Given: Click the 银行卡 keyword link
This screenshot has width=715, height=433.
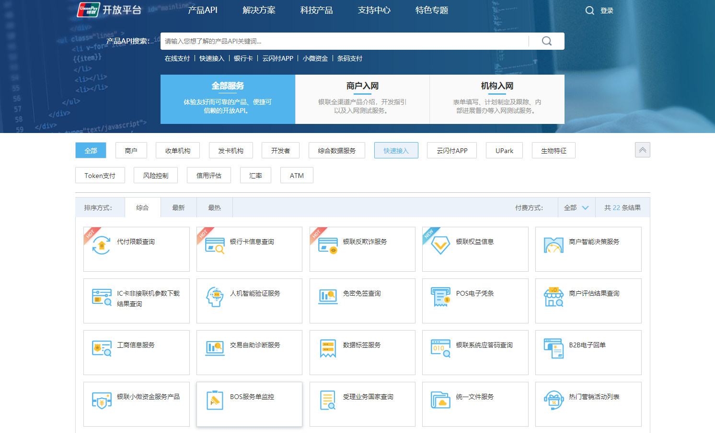Looking at the screenshot, I should [243, 58].
